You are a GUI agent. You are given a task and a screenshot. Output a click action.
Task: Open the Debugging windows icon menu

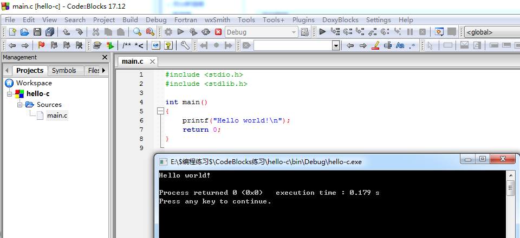(x=439, y=32)
